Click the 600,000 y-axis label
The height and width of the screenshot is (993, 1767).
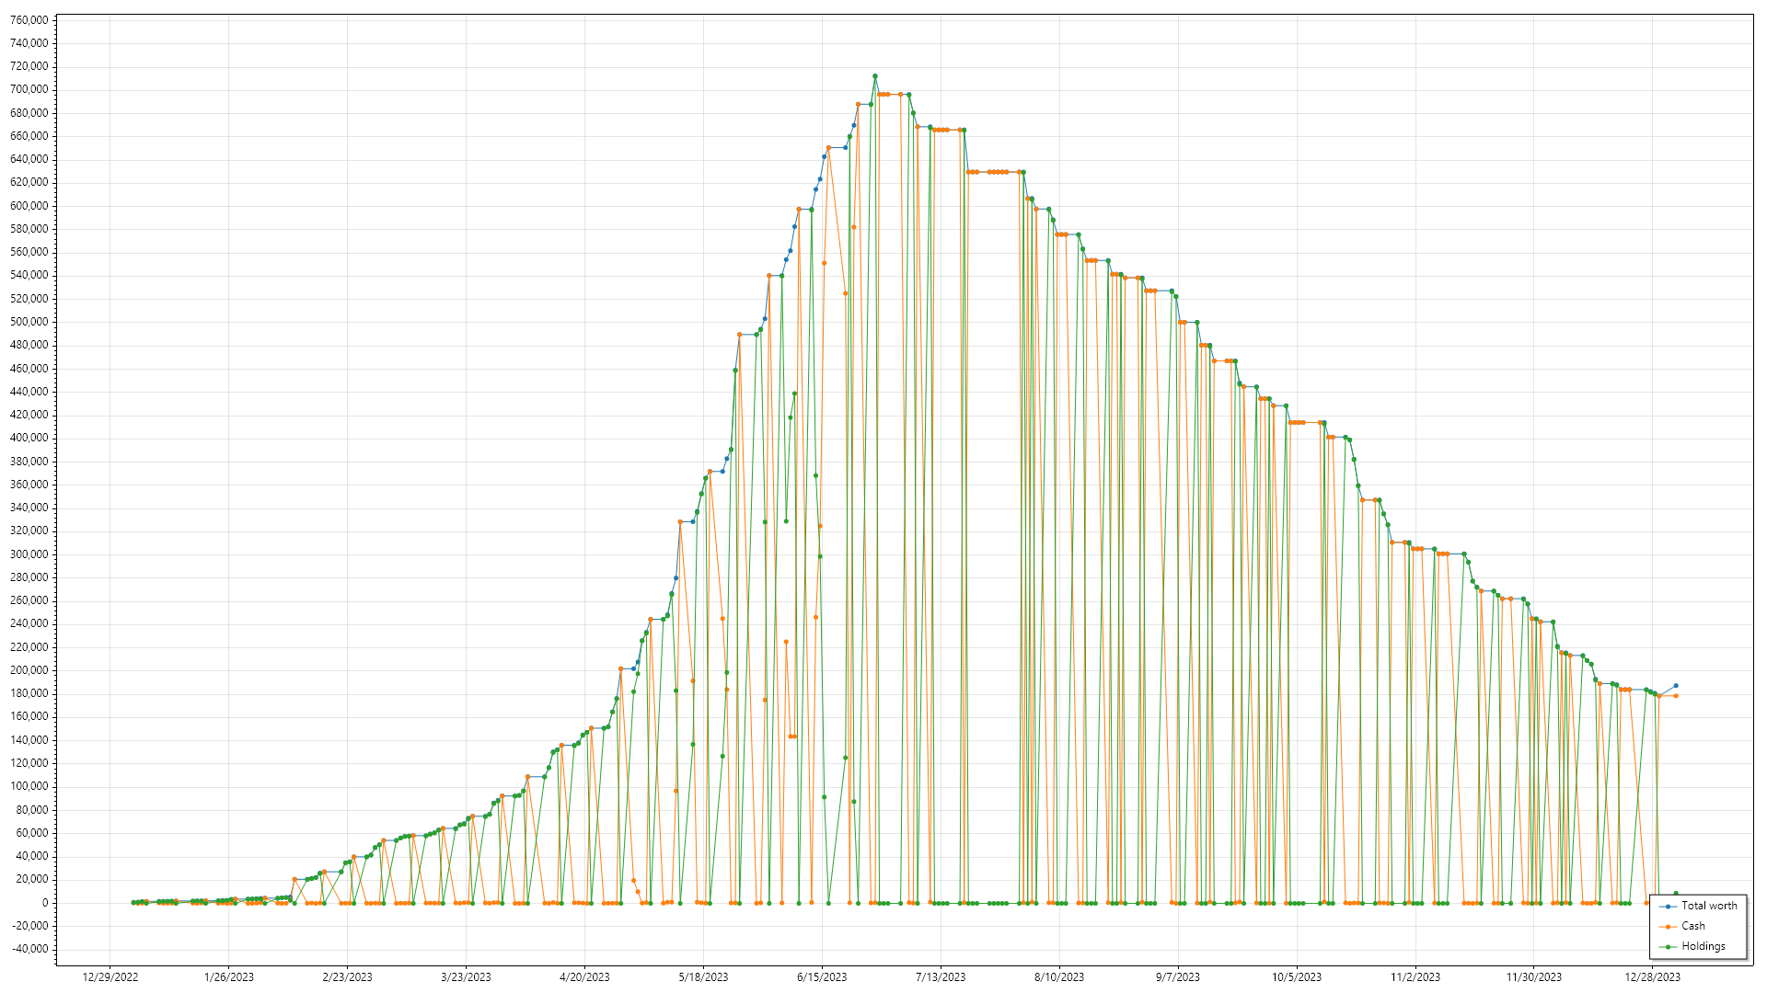29,206
